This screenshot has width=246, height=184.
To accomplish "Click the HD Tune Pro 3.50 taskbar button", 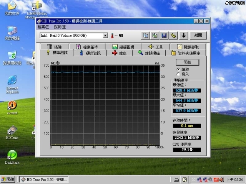I will tap(44, 179).
